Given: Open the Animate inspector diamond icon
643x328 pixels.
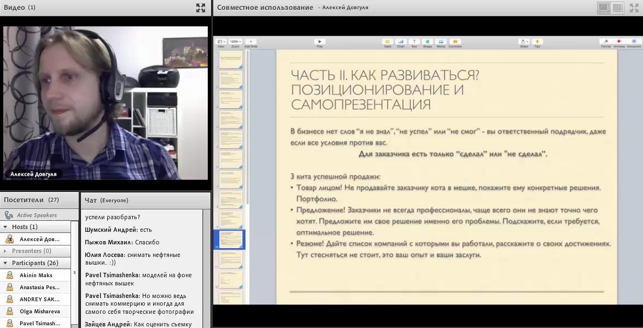Looking at the screenshot, I should click(x=619, y=42).
